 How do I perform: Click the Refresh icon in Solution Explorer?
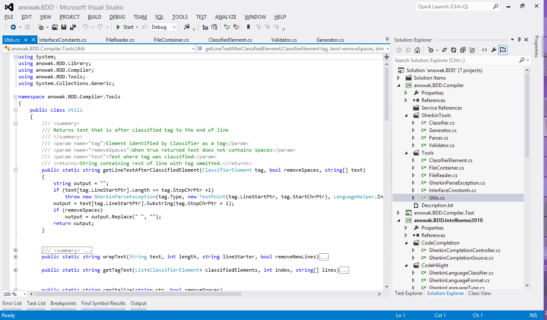coord(454,50)
